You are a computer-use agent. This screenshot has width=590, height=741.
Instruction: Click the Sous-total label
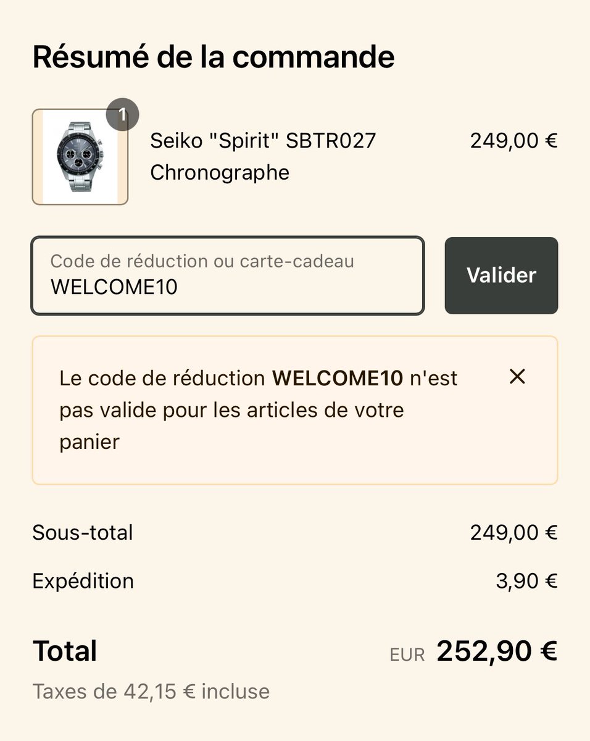click(83, 532)
